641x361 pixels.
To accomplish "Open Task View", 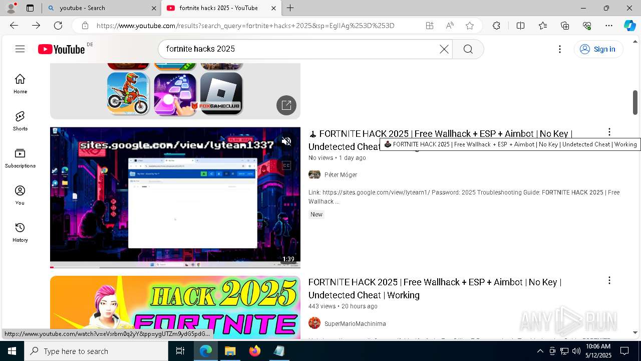I will (180, 351).
